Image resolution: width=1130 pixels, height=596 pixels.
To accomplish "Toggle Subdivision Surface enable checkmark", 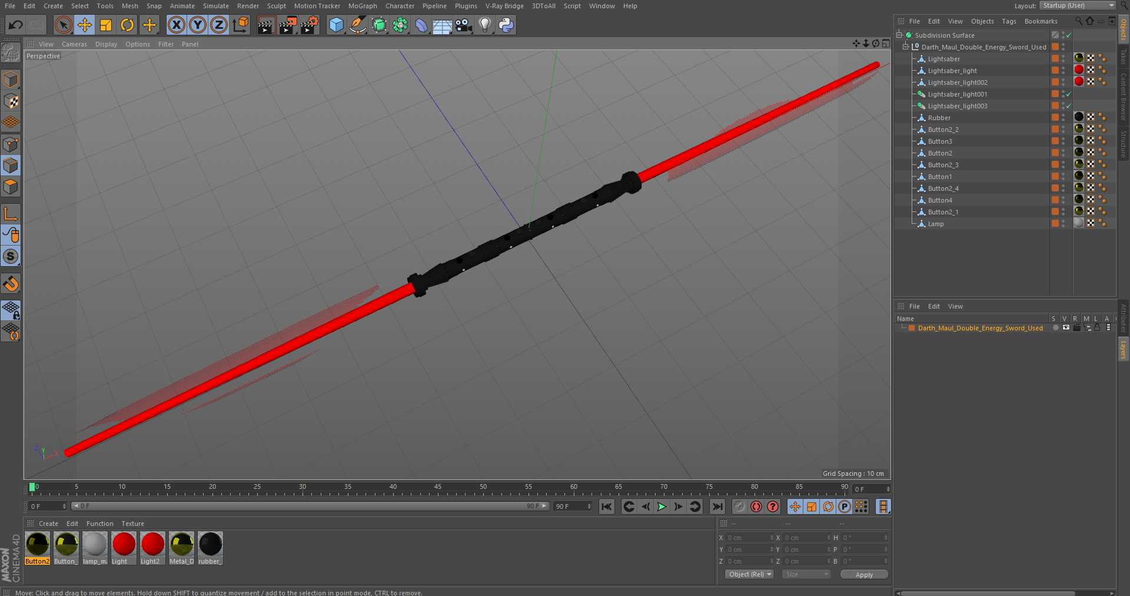I will coord(1068,35).
